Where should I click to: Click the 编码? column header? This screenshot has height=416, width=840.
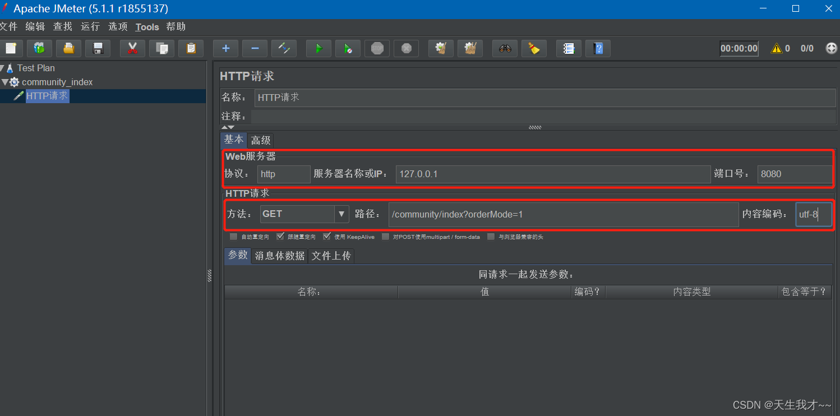coord(588,292)
